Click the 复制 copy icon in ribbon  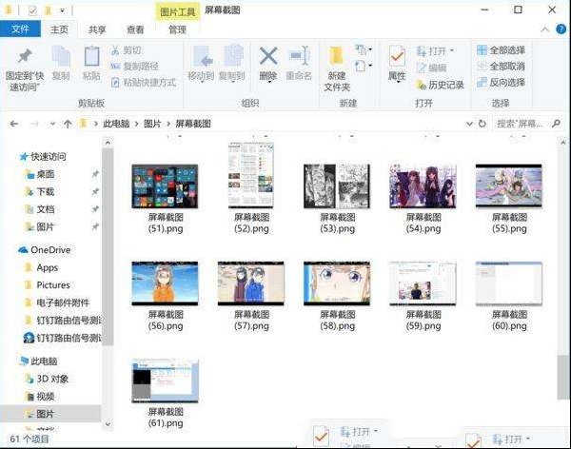tap(61, 57)
